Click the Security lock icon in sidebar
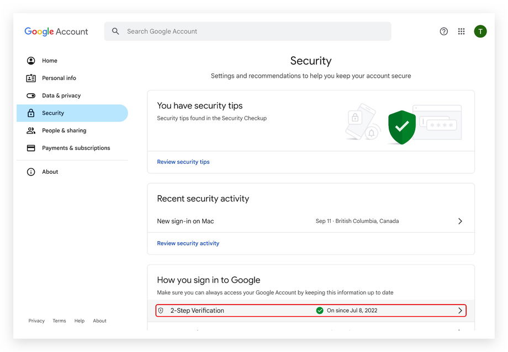 (x=31, y=113)
